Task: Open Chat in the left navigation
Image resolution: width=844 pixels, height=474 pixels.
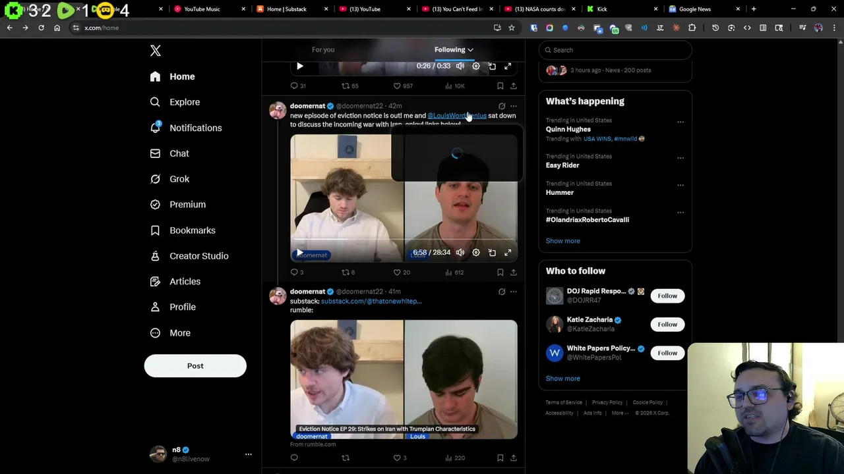Action: coord(169,153)
